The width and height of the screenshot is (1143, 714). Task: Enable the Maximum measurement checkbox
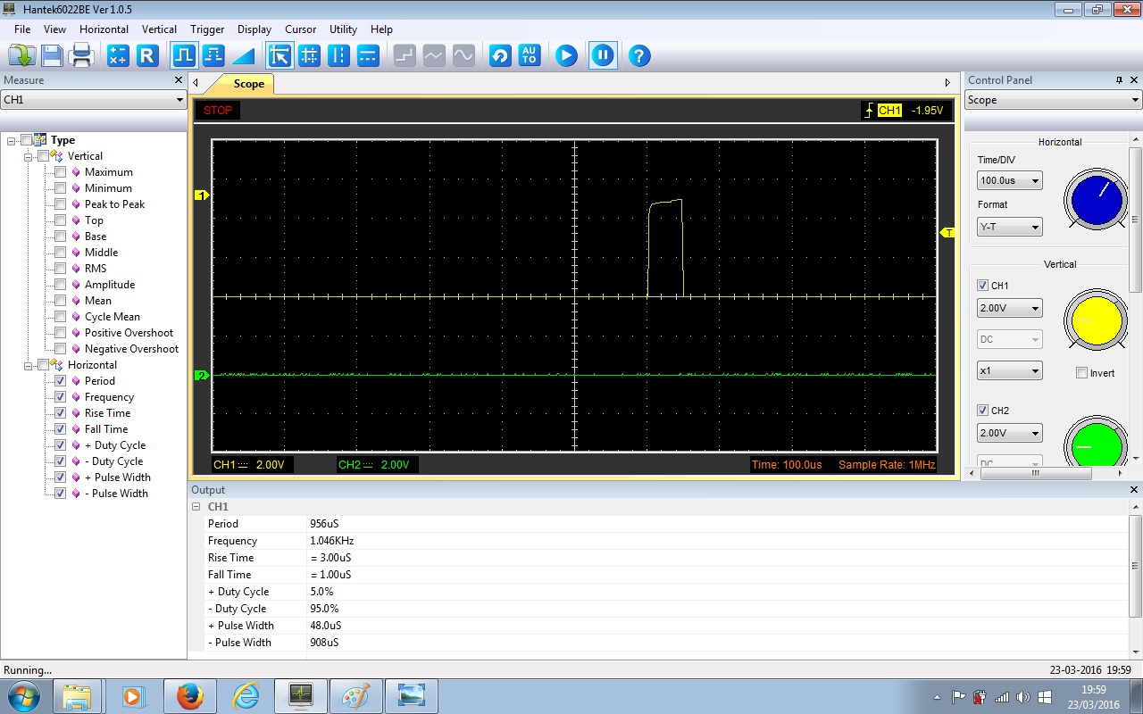(x=61, y=172)
